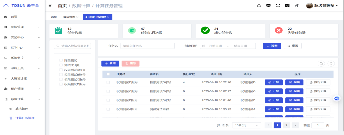The height and width of the screenshot is (135, 344).
Task: Click the sidebar collapse hamburger icon
Action: [50, 6]
